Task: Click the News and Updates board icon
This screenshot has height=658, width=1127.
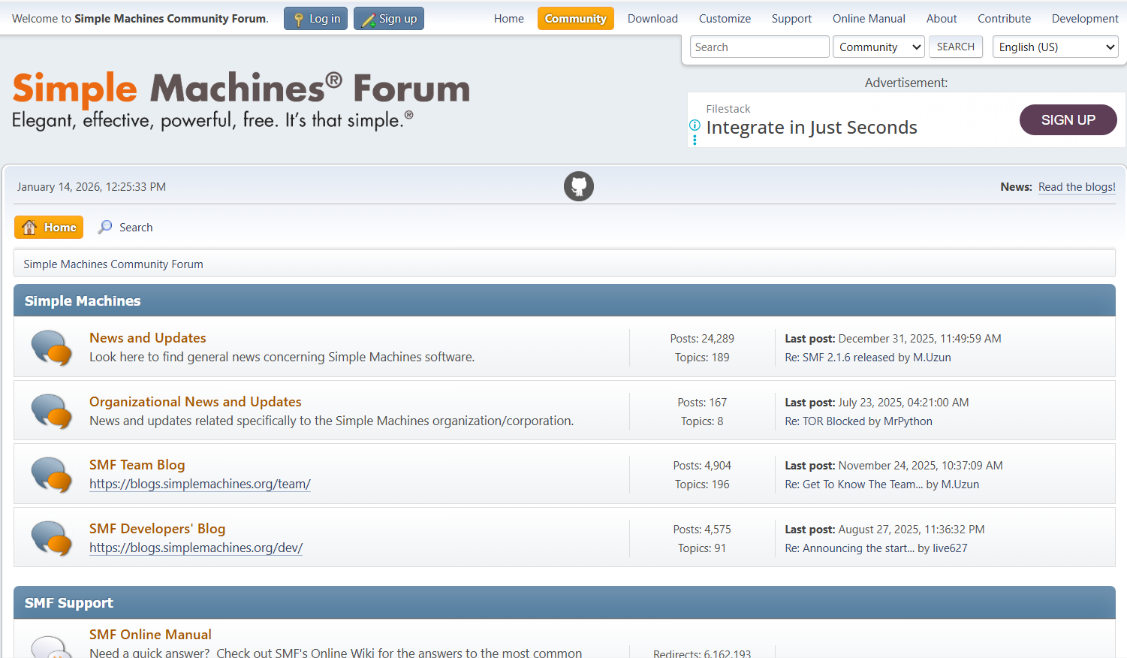Action: [51, 348]
